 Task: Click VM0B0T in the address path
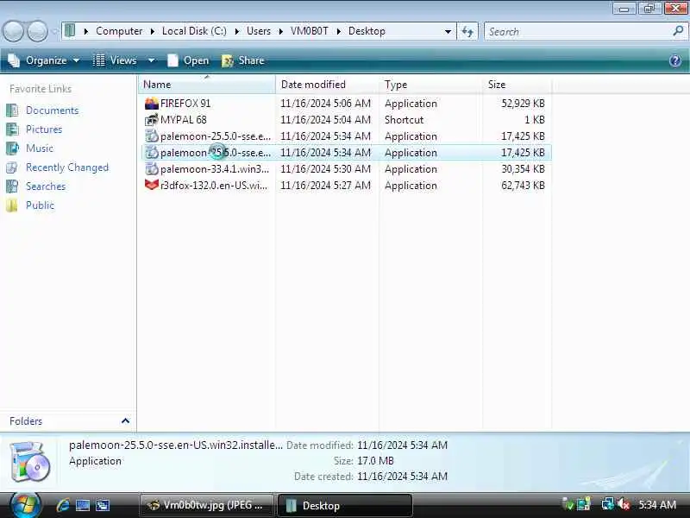tap(310, 31)
